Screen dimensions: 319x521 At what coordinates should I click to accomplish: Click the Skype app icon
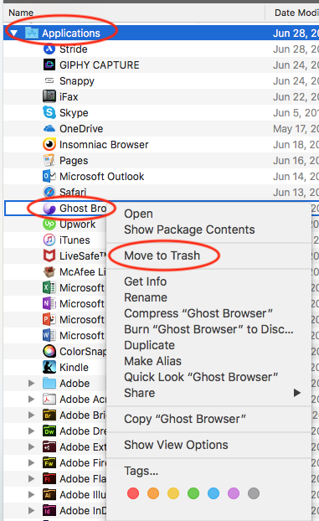pyautogui.click(x=49, y=112)
